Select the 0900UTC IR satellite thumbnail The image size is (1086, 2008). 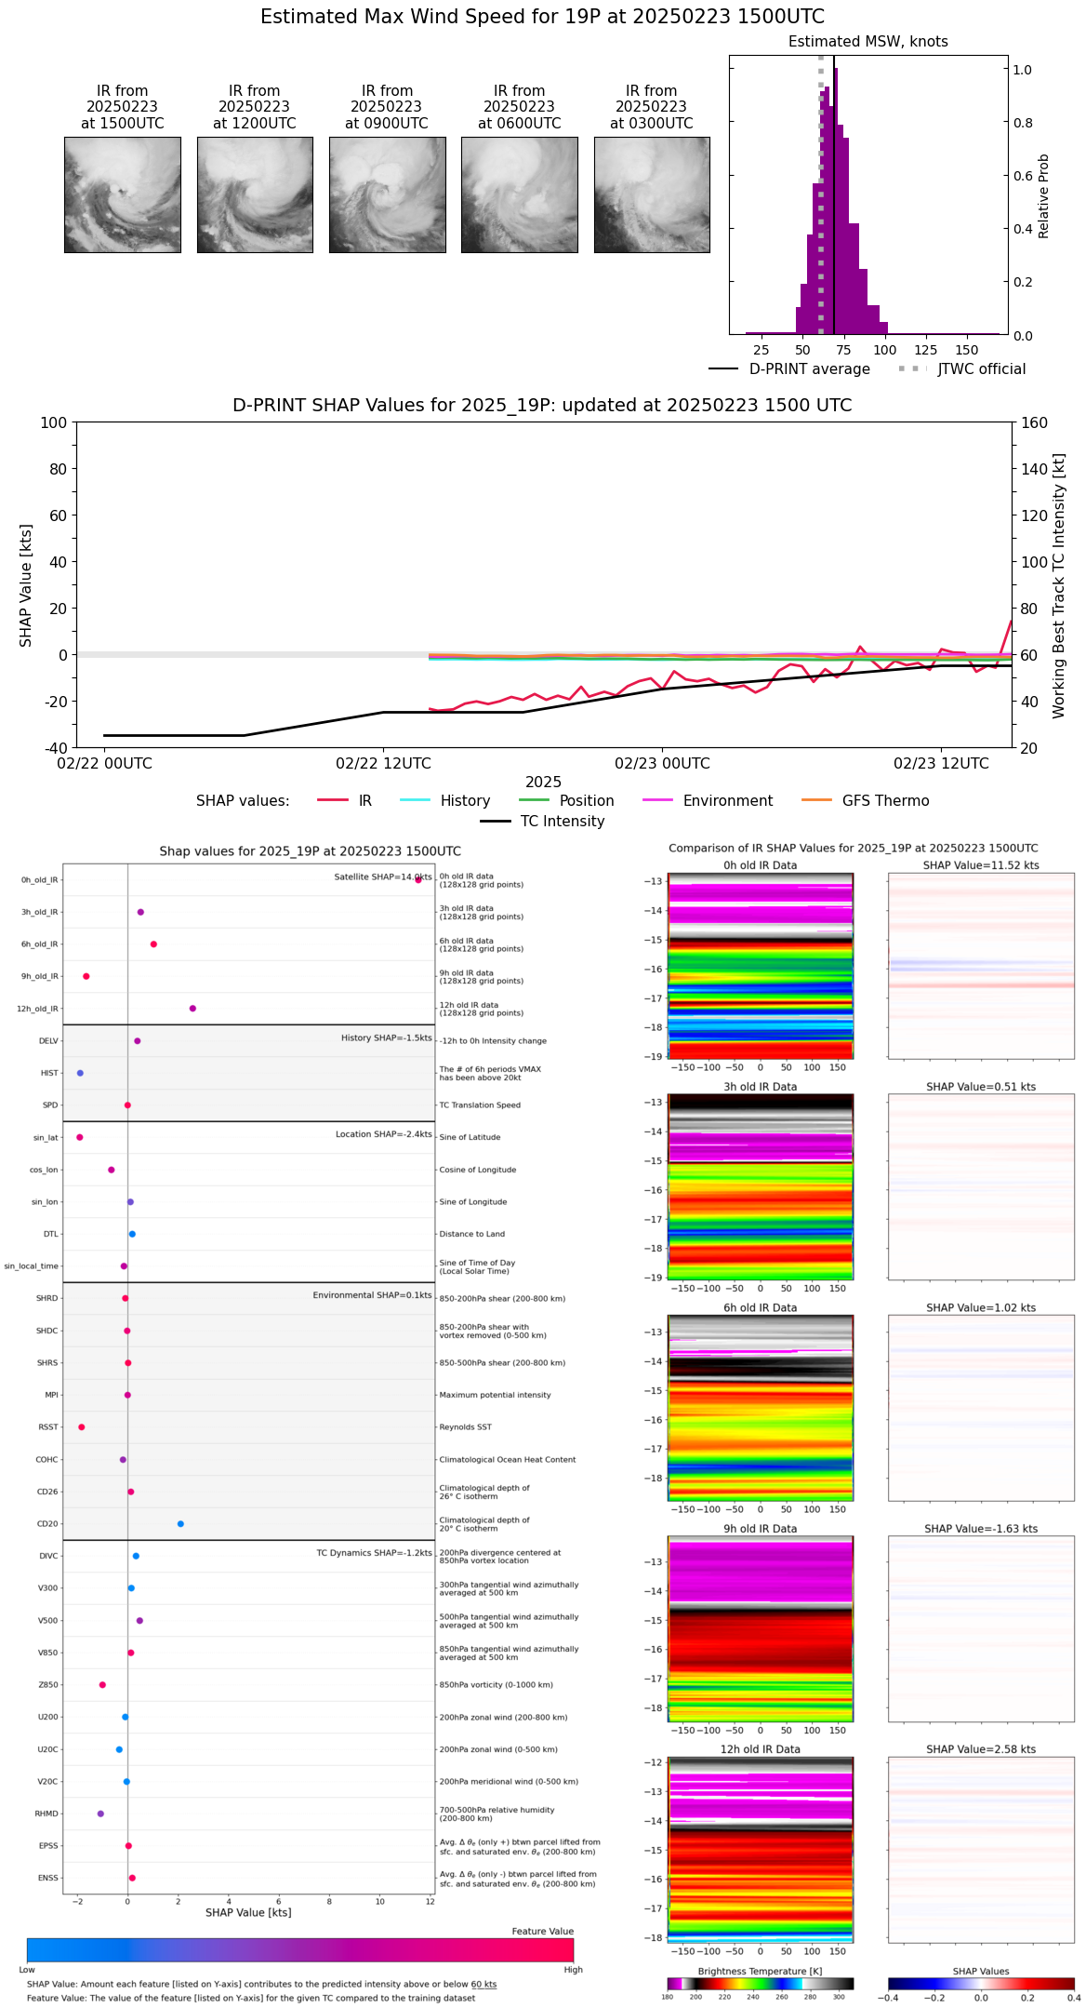(x=387, y=194)
